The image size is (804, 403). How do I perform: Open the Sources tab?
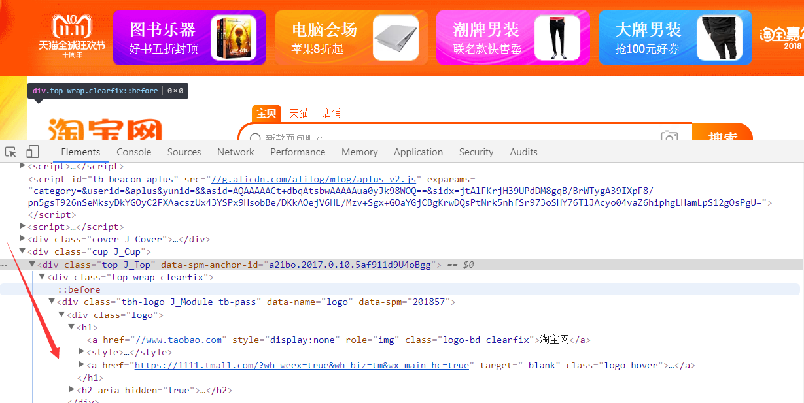[184, 152]
